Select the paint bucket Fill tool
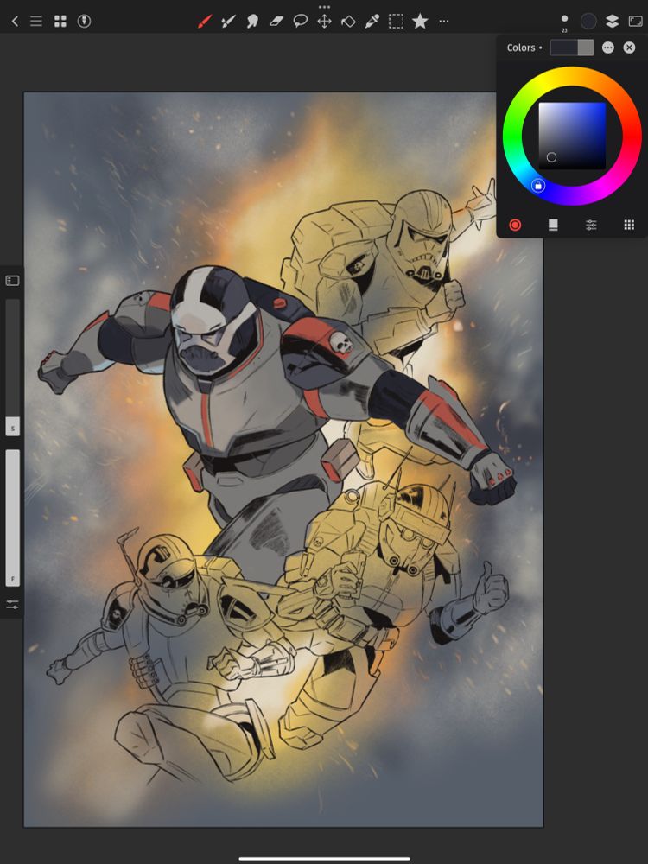 tap(348, 22)
